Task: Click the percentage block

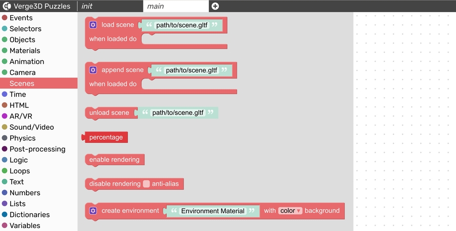Action: (106, 137)
